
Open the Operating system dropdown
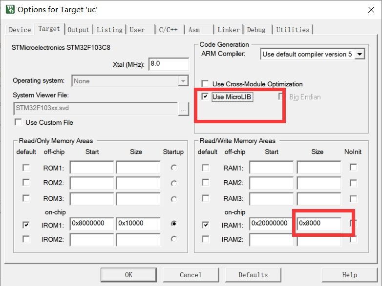pyautogui.click(x=130, y=81)
